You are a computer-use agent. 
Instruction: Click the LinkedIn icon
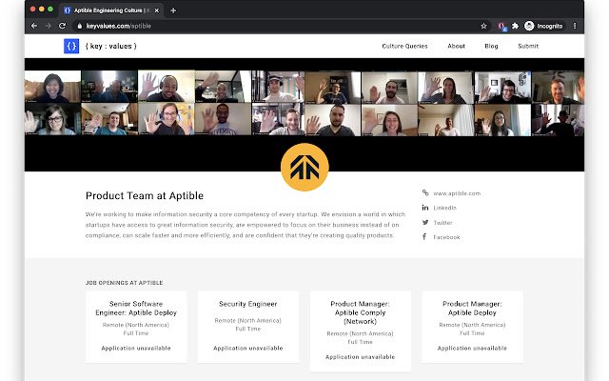coord(424,208)
